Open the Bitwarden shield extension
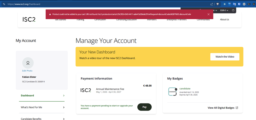256x120 pixels. pyautogui.click(x=239, y=4)
